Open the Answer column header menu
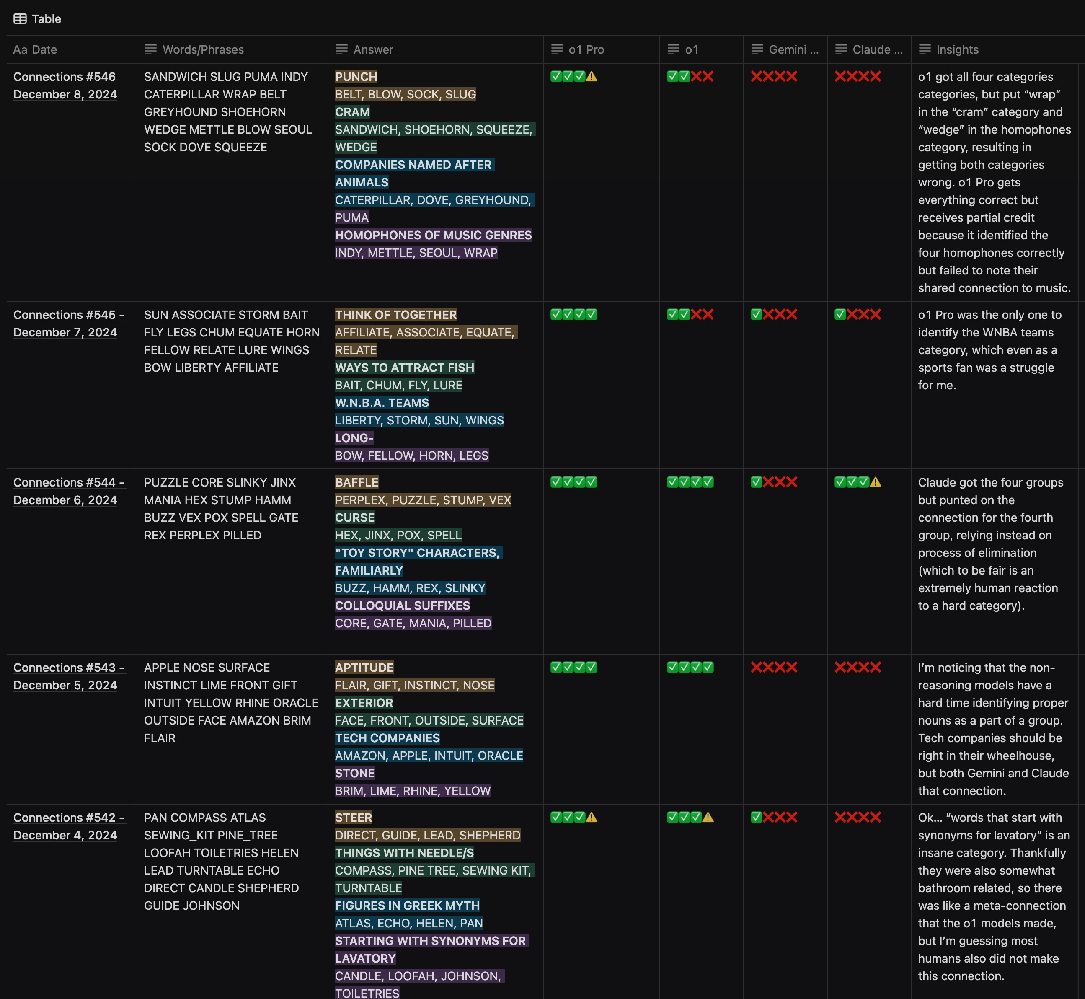 pyautogui.click(x=436, y=50)
